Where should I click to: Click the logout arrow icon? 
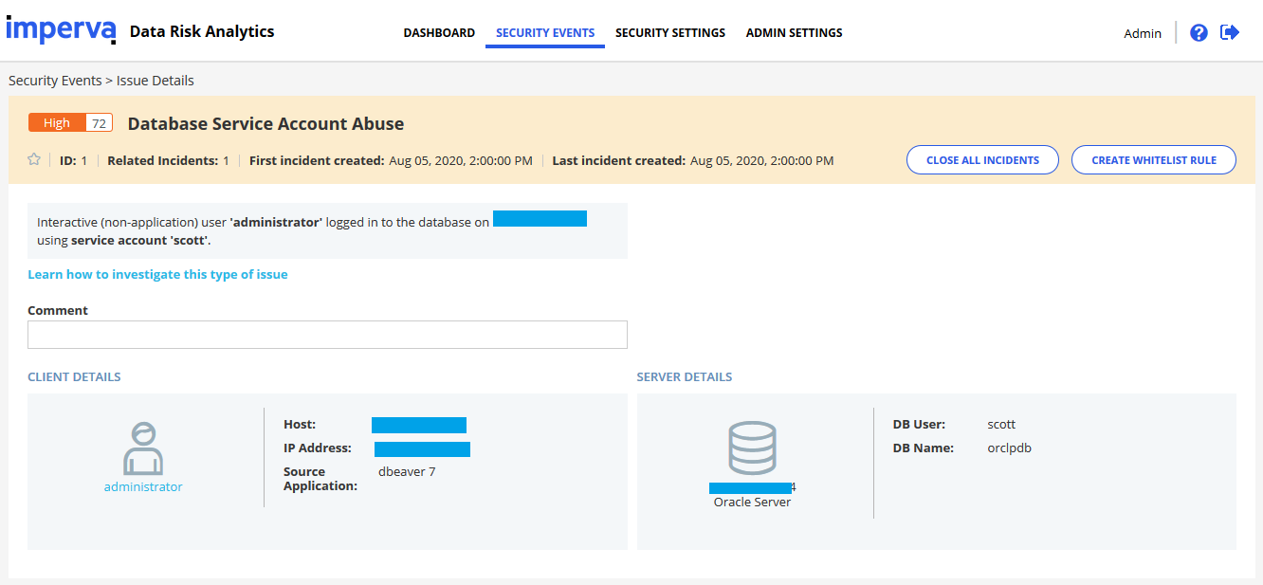(x=1230, y=32)
